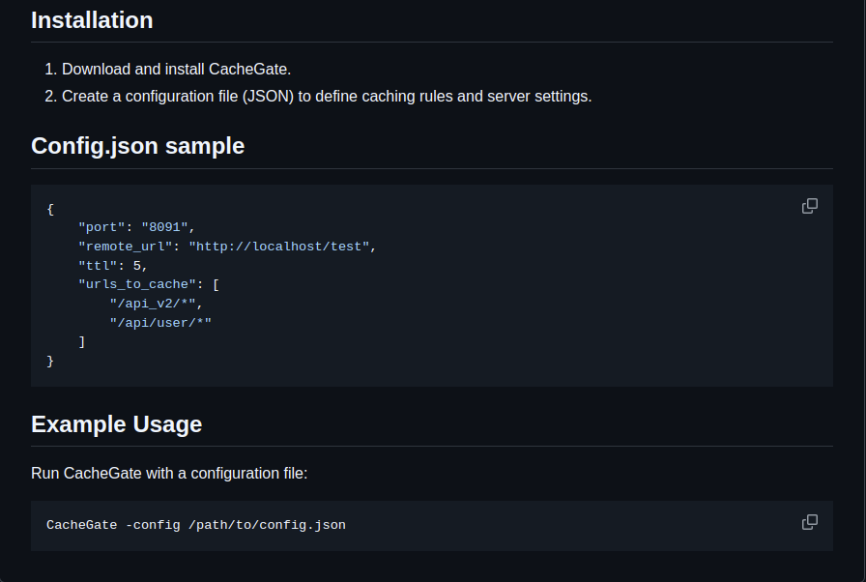Viewport: 866px width, 582px height.
Task: Click the "port" key in the JSON
Action: pyautogui.click(x=101, y=227)
